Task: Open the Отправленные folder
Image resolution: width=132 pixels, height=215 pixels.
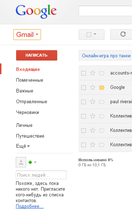Action: [x=31, y=102]
